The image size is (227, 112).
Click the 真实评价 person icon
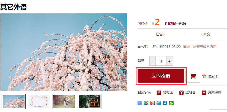point(204,93)
